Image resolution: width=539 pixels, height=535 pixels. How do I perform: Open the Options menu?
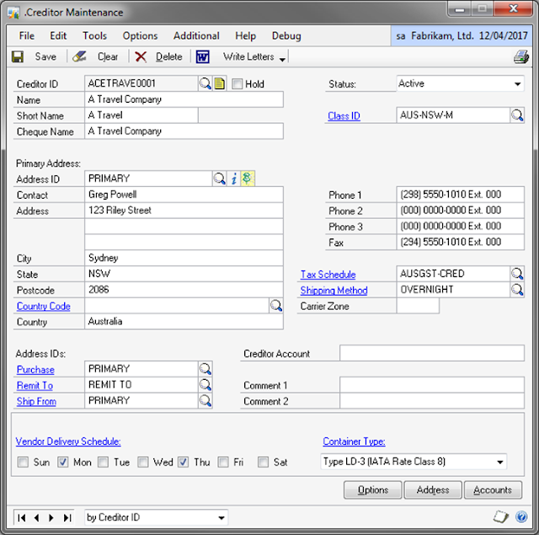pos(140,35)
